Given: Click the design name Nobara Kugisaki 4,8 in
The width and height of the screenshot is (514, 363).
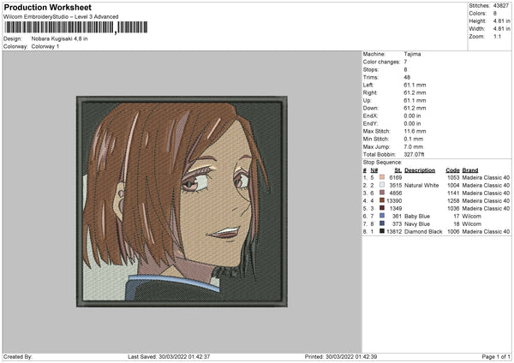Looking at the screenshot, I should tap(59, 39).
